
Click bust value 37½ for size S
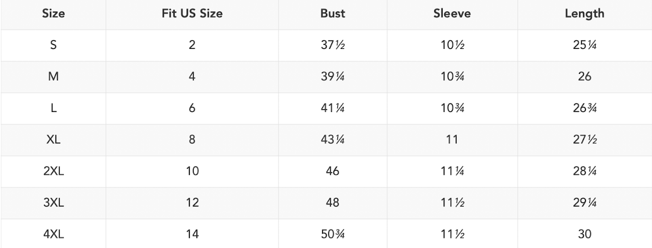pos(332,46)
